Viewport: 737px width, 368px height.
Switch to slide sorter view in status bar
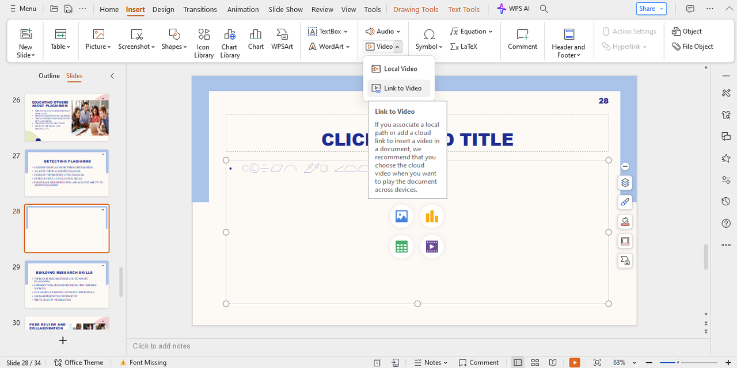click(x=535, y=362)
